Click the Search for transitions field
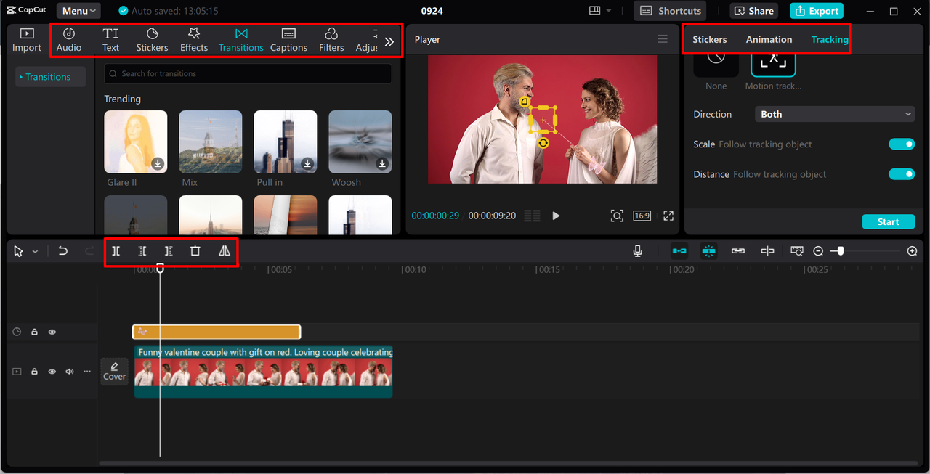 (248, 73)
